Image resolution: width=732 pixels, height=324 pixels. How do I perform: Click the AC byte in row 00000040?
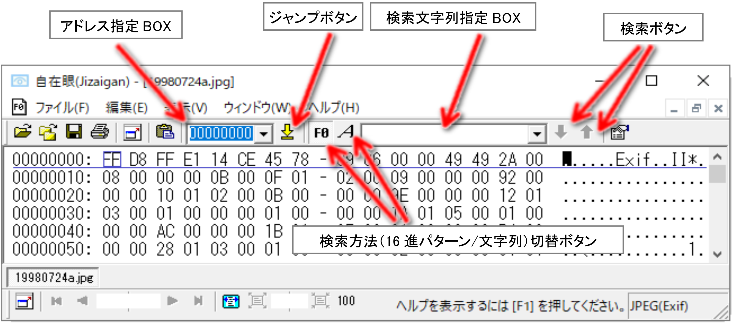coord(165,231)
